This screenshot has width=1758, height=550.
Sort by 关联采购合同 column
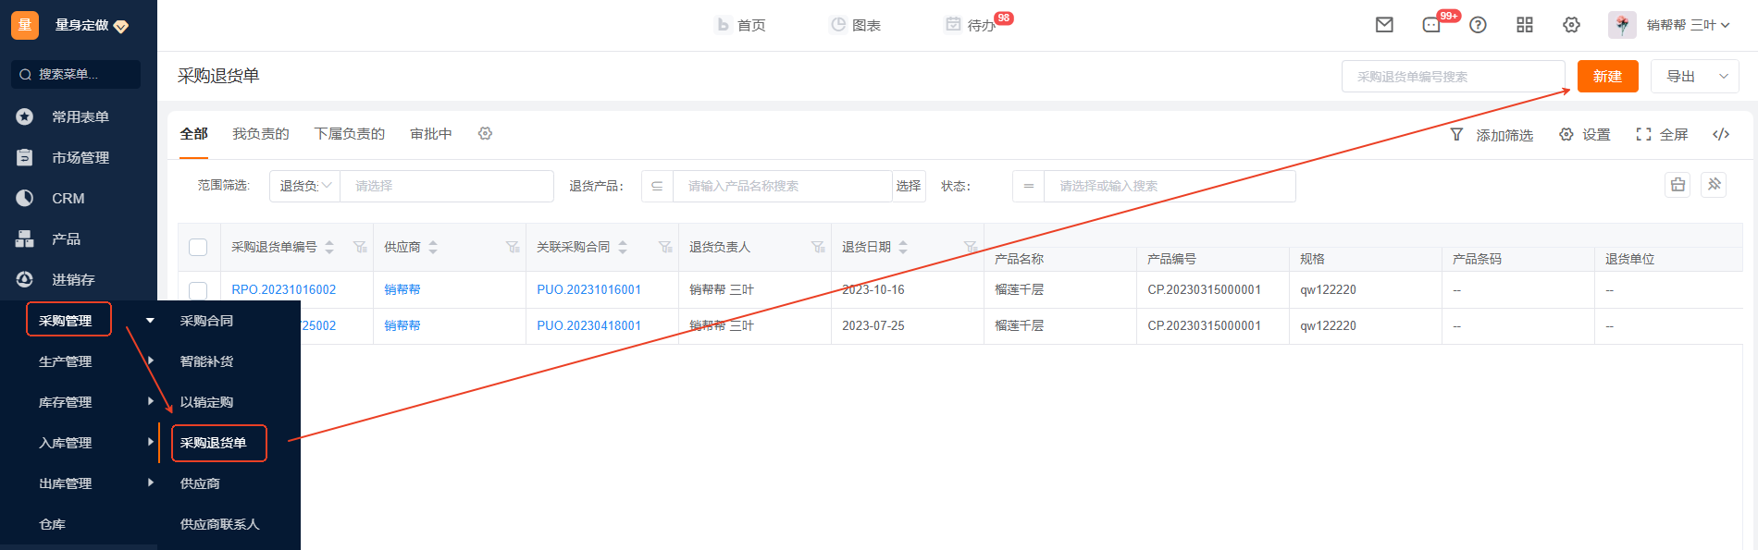pos(623,247)
